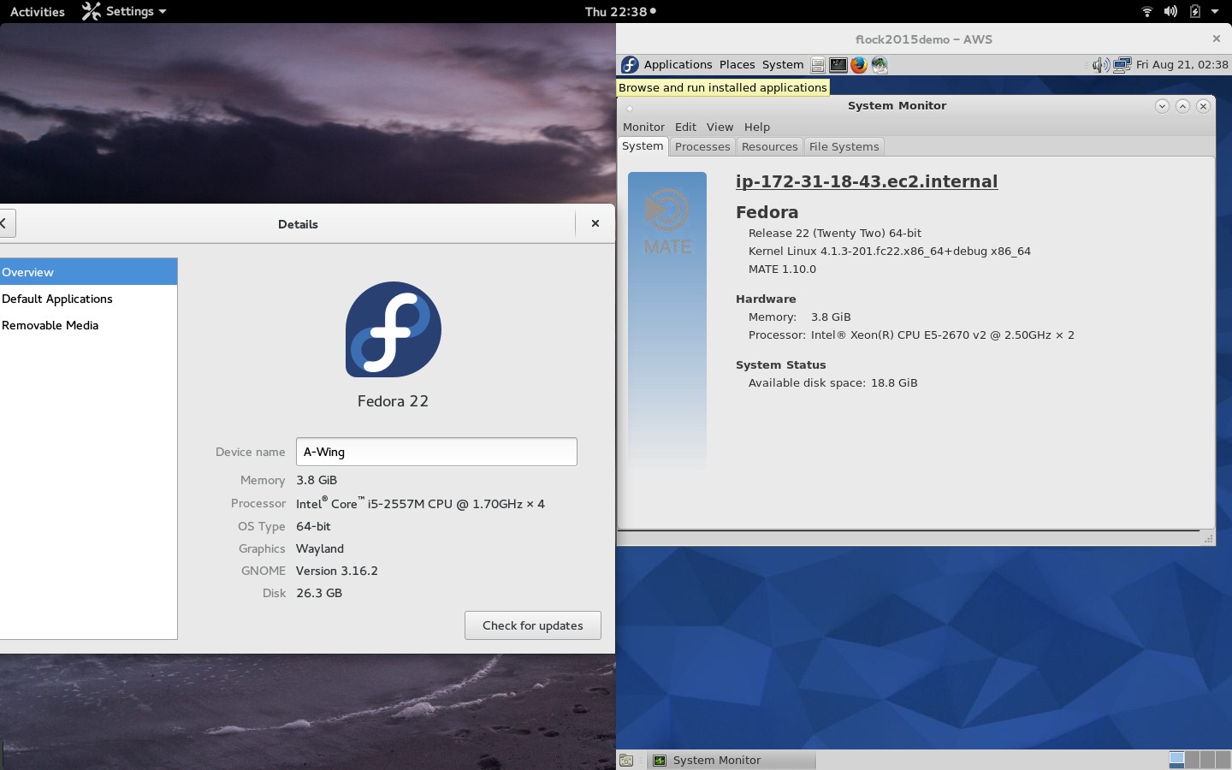Close the flock2015demo AWS window
This screenshot has height=770, width=1232.
point(1216,38)
